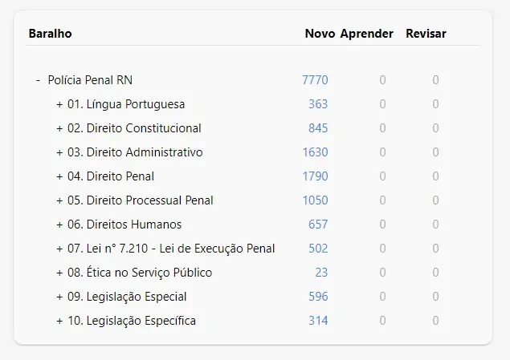Expand 02. Direito Constitucional subdeck
Viewport: 510px width, 360px height.
pos(59,128)
